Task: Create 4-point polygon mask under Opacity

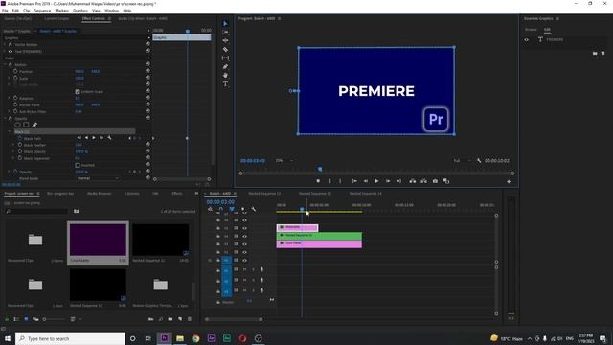Action: pos(26,125)
